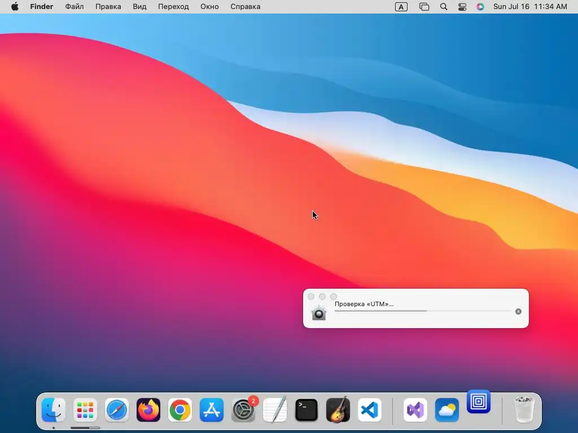The width and height of the screenshot is (578, 433).
Task: Click the UTM verification progress bar
Action: click(423, 311)
